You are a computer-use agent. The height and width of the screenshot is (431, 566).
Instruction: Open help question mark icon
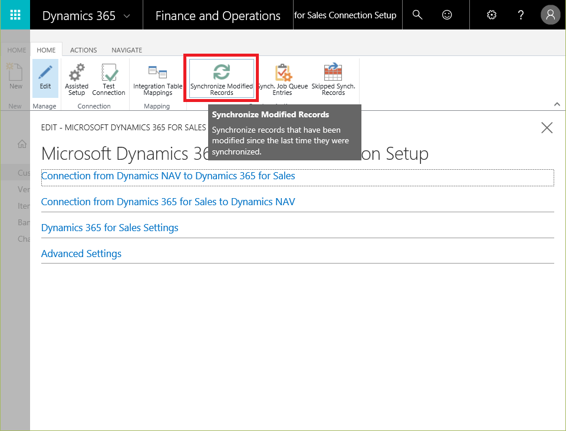tap(521, 15)
